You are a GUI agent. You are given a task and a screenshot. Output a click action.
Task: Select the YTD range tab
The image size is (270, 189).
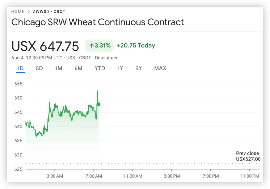click(x=100, y=68)
